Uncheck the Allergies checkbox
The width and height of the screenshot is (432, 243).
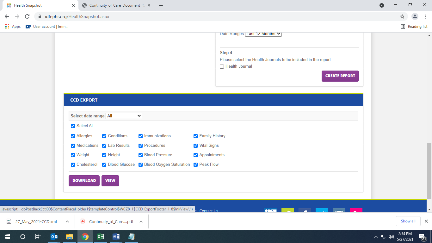point(73,136)
